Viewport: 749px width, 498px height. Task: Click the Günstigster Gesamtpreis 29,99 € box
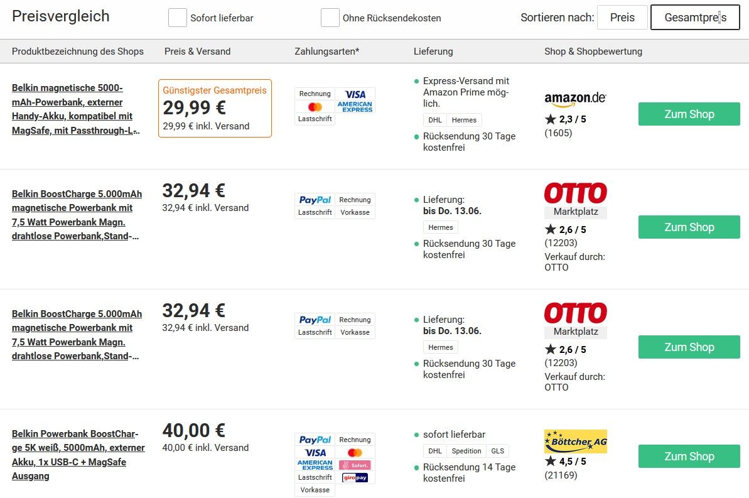[x=215, y=109]
